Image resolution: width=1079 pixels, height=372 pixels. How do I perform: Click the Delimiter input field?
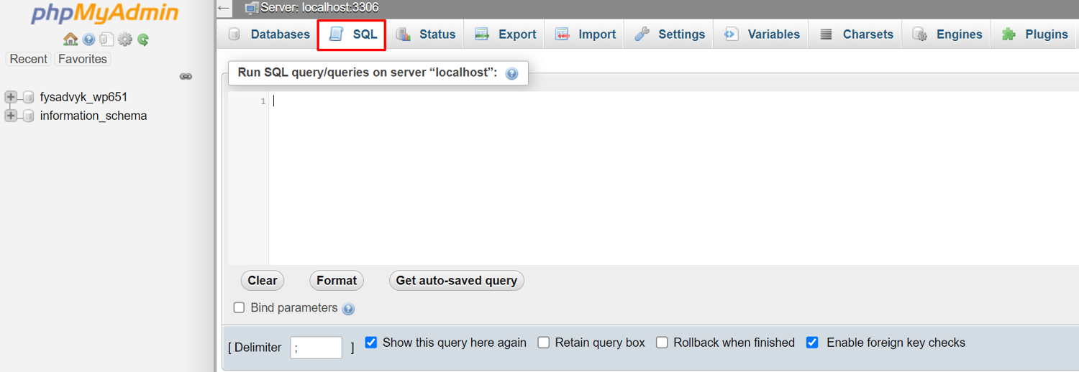[x=316, y=348]
